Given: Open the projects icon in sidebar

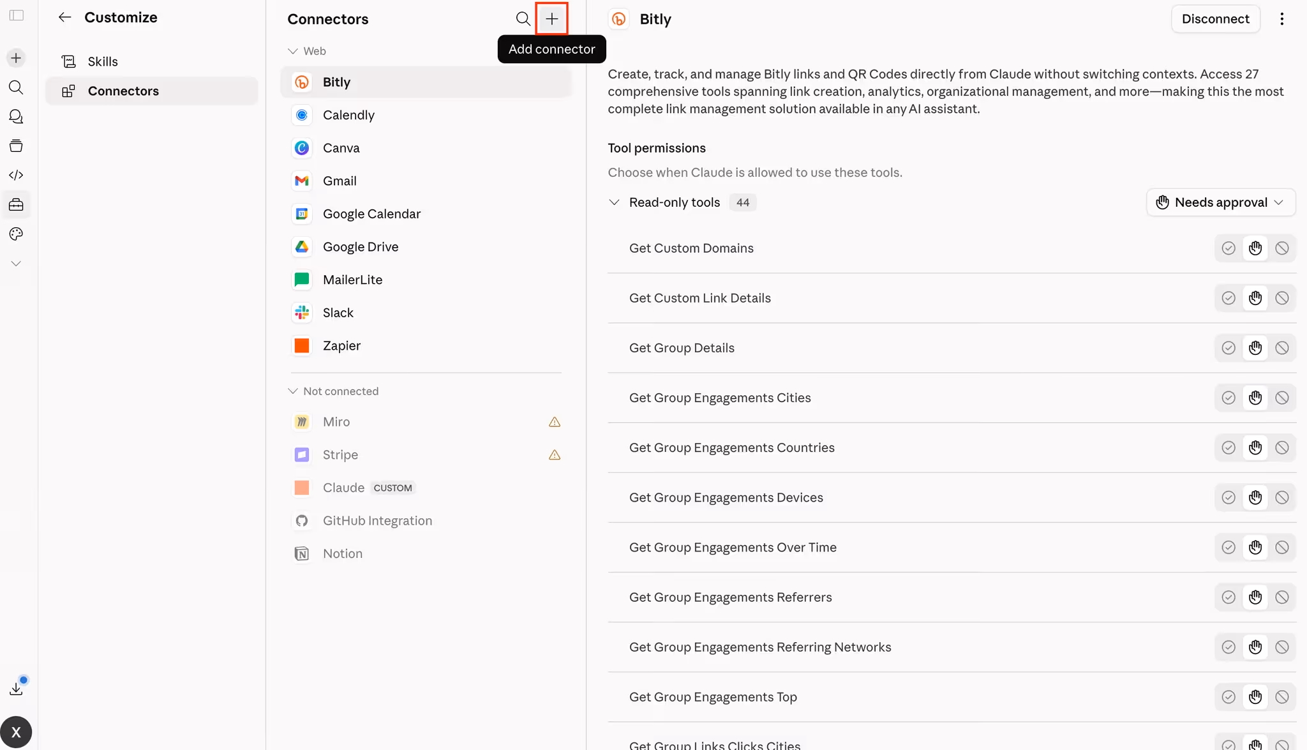Looking at the screenshot, I should click(x=16, y=146).
